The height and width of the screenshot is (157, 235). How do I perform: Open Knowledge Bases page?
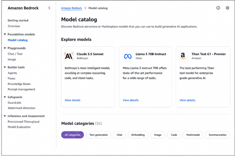coord(19,84)
